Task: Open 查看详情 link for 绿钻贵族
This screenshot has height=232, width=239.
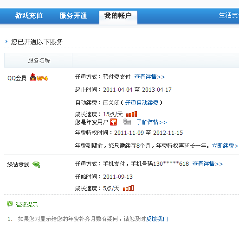Action: click(x=207, y=164)
